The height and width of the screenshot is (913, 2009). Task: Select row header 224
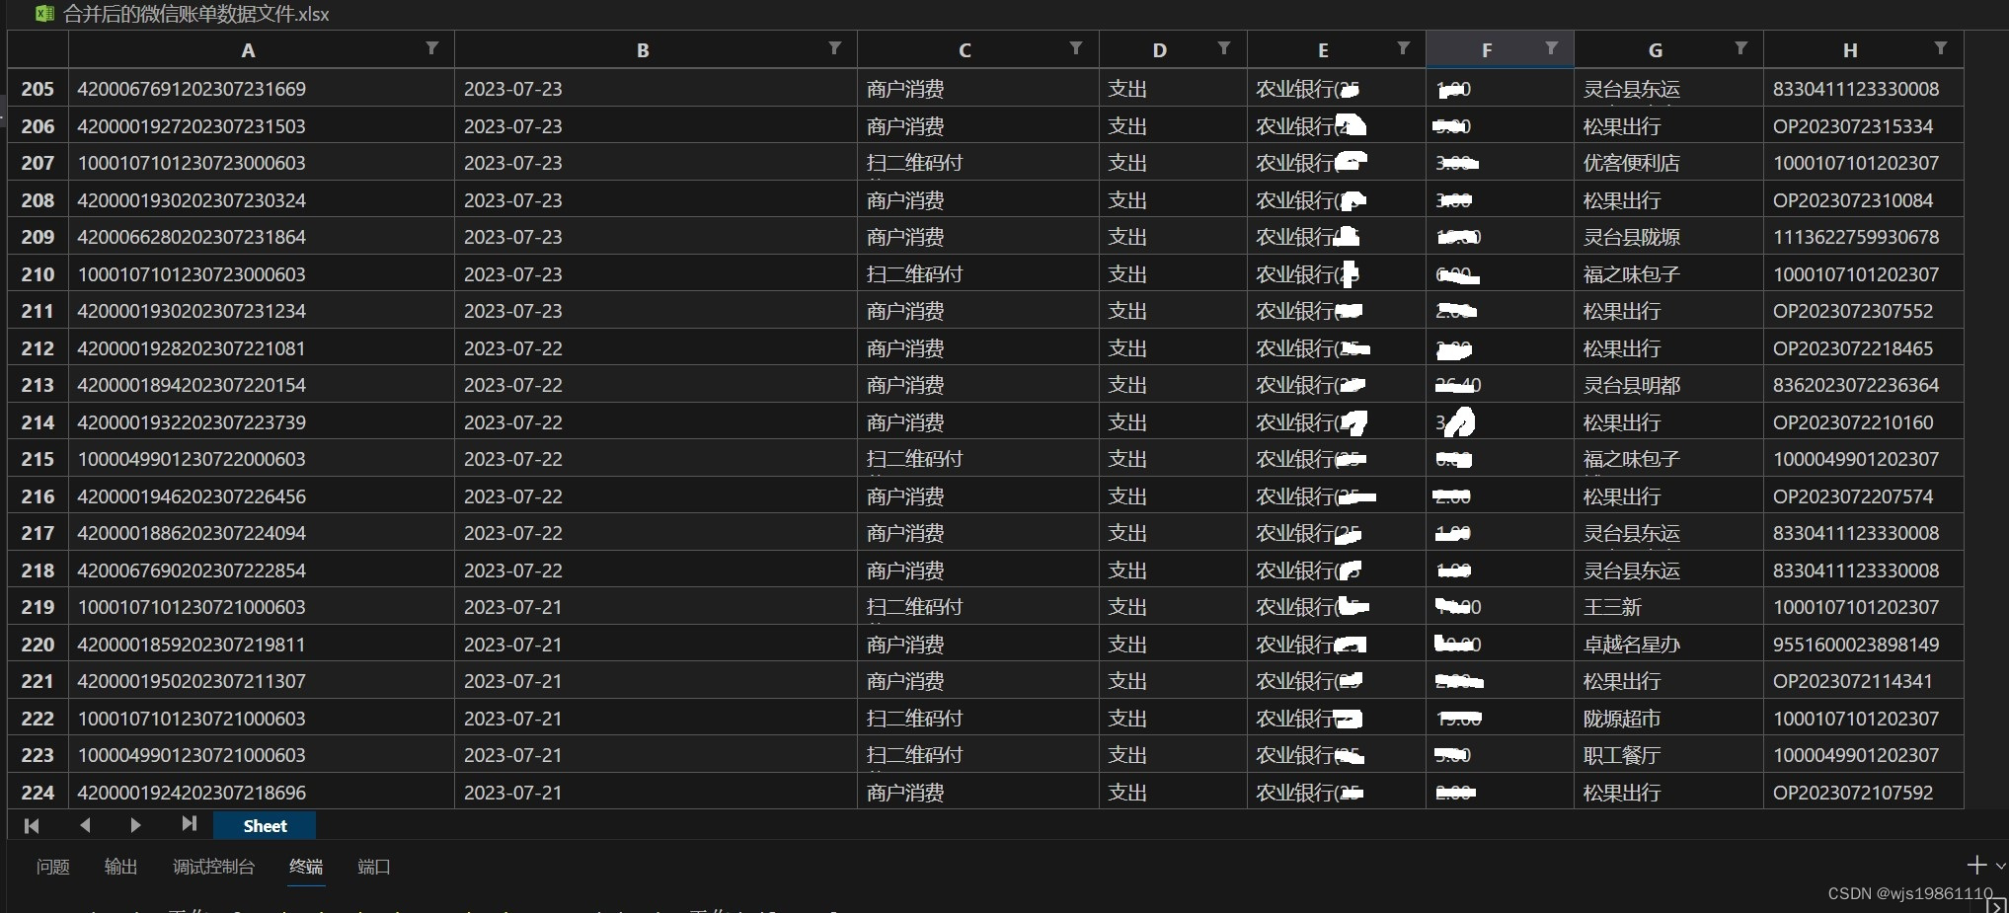[x=38, y=793]
